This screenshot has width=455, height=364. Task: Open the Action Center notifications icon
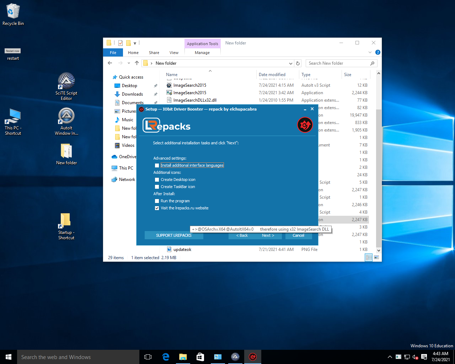coord(424,357)
